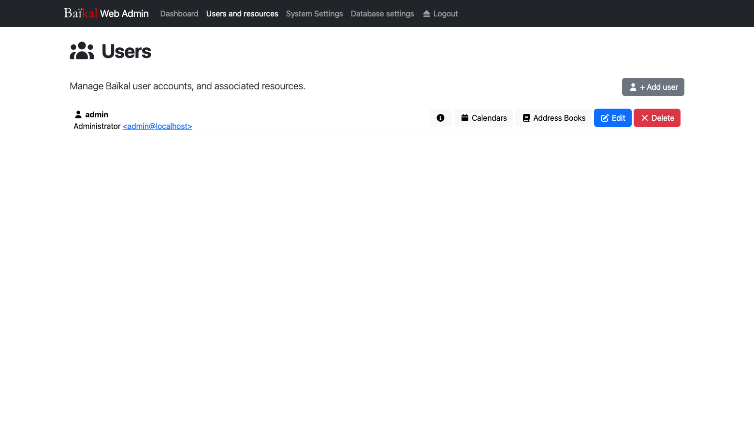754x424 pixels.
Task: Open Calendars for admin user
Action: click(483, 118)
